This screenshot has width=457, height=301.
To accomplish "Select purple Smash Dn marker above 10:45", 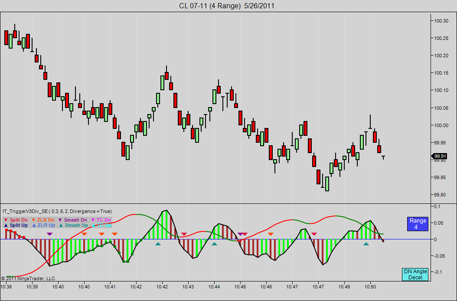I will point(240,234).
